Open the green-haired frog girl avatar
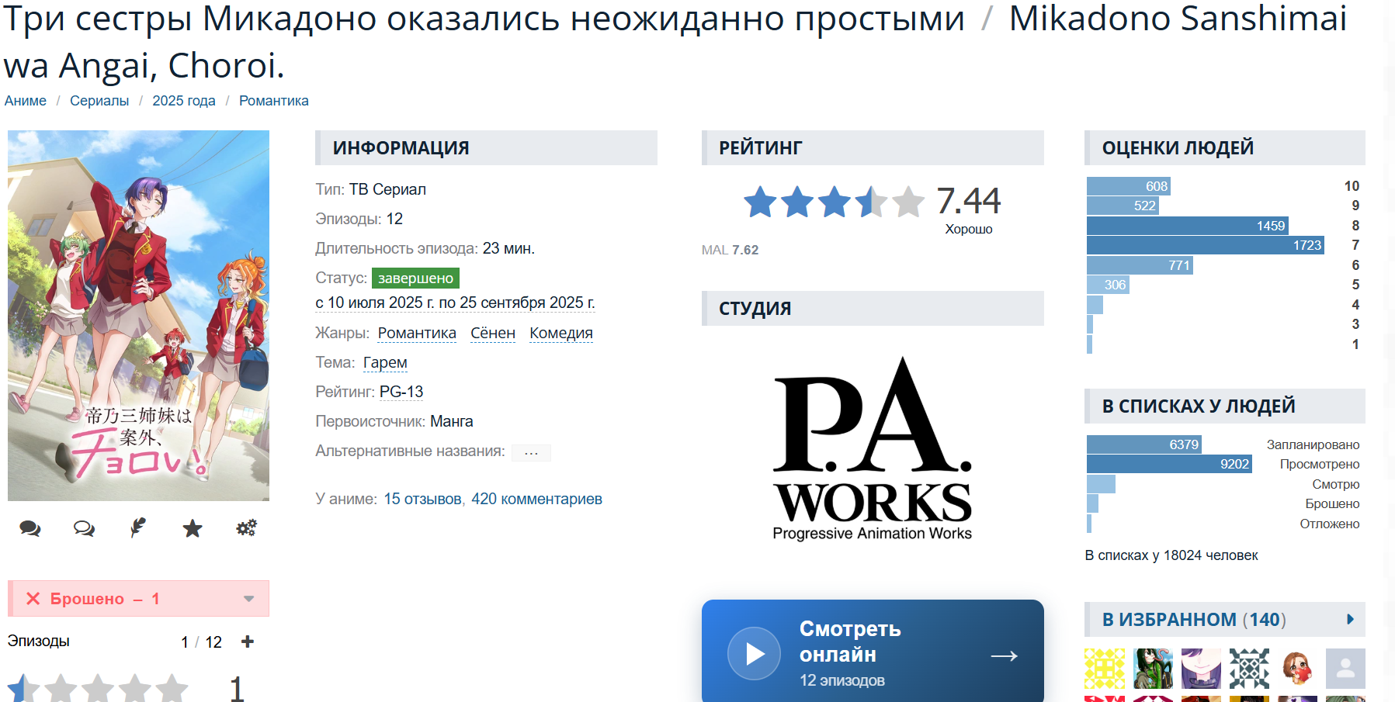 1153,669
